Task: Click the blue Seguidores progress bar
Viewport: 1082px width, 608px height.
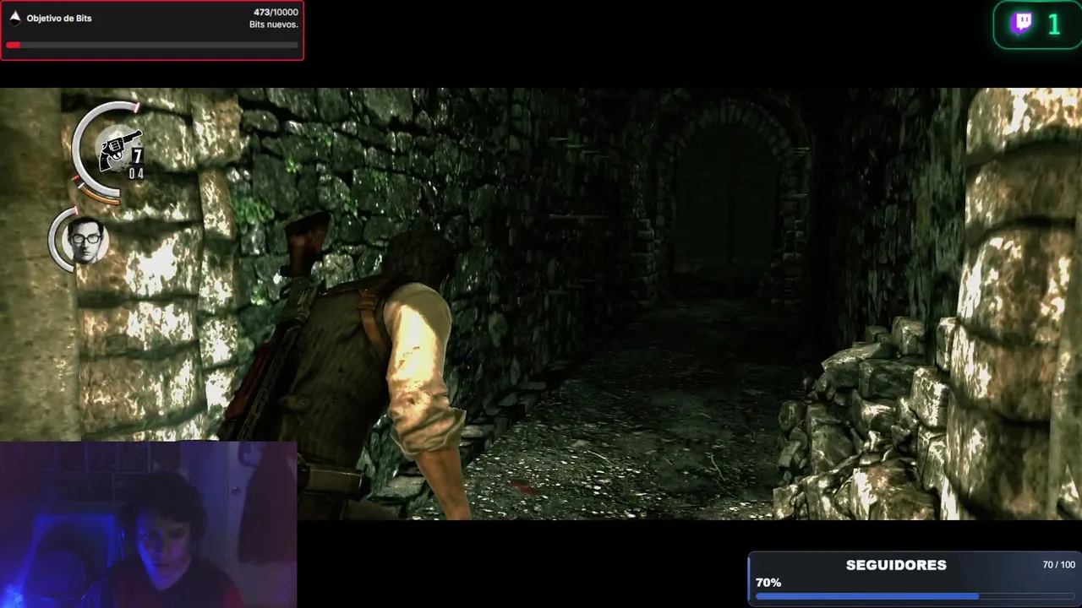Action: pos(915,596)
